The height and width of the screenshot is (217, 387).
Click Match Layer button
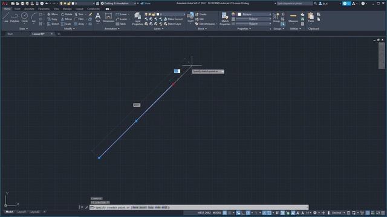(172, 24)
